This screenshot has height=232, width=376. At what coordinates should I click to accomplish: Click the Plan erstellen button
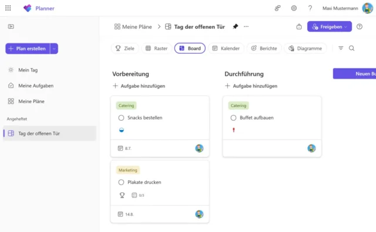coord(28,49)
